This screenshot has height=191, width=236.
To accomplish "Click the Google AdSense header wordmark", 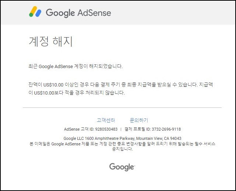I will pos(78,13).
